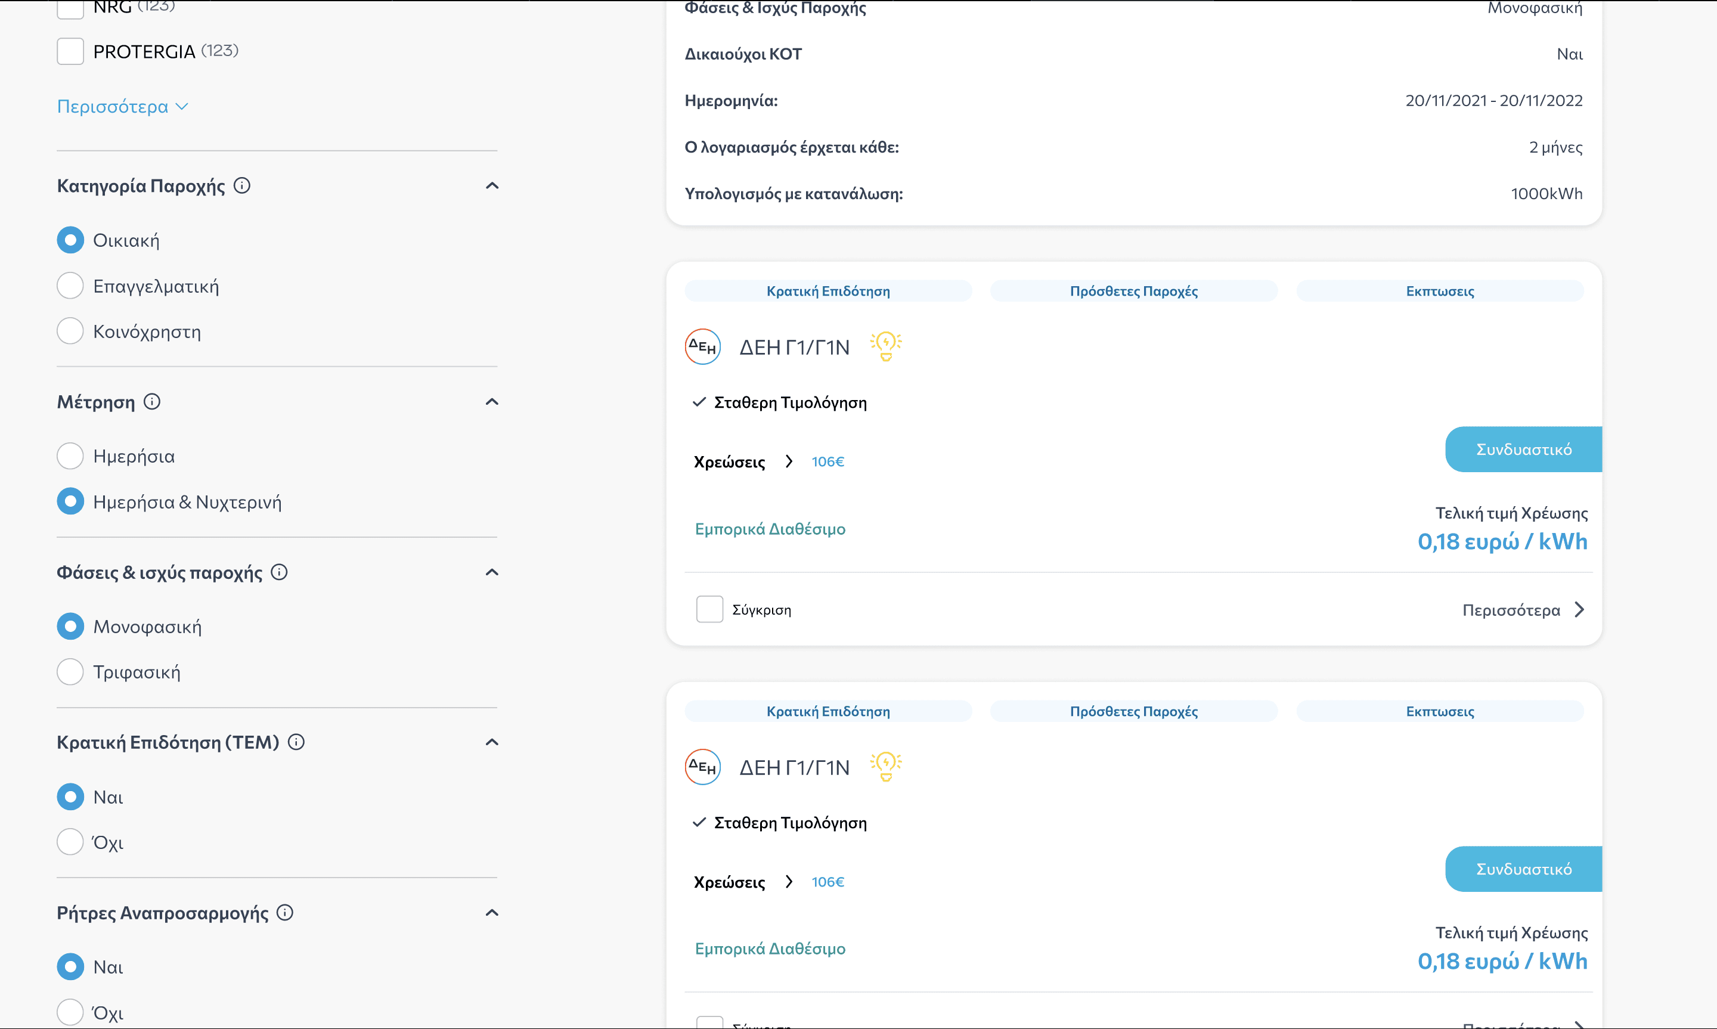Click the arrow beside Χρεώσεις in the second card
The height and width of the screenshot is (1029, 1717).
coord(789,881)
